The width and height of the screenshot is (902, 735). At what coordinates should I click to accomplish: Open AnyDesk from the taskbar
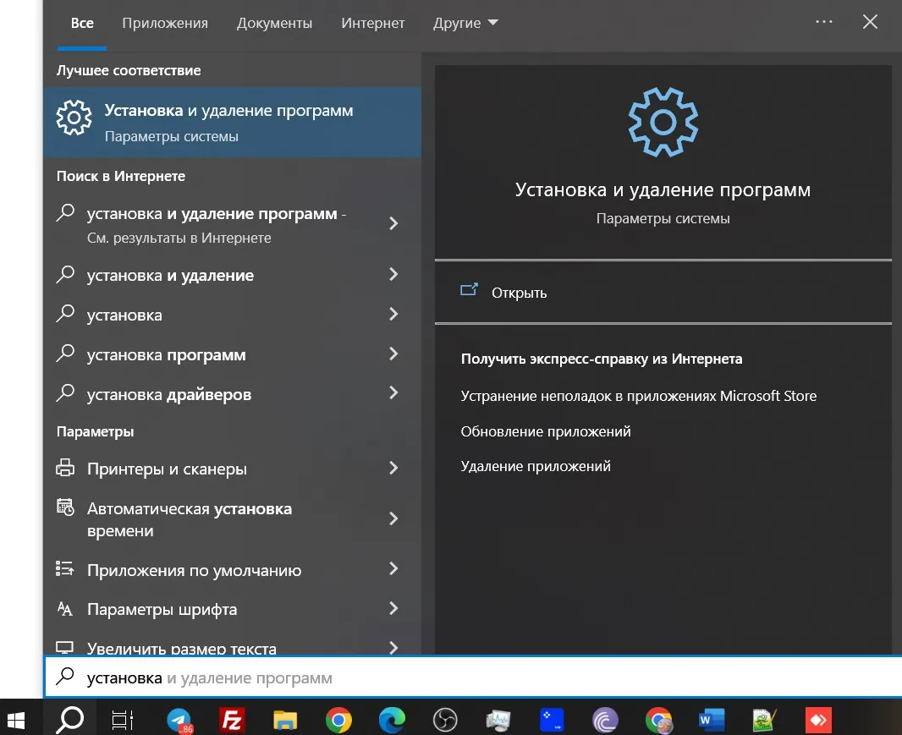[818, 720]
